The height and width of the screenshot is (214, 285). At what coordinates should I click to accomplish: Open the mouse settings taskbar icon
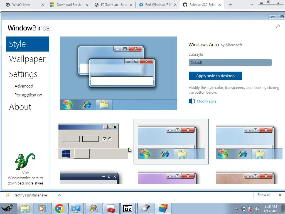146,208
